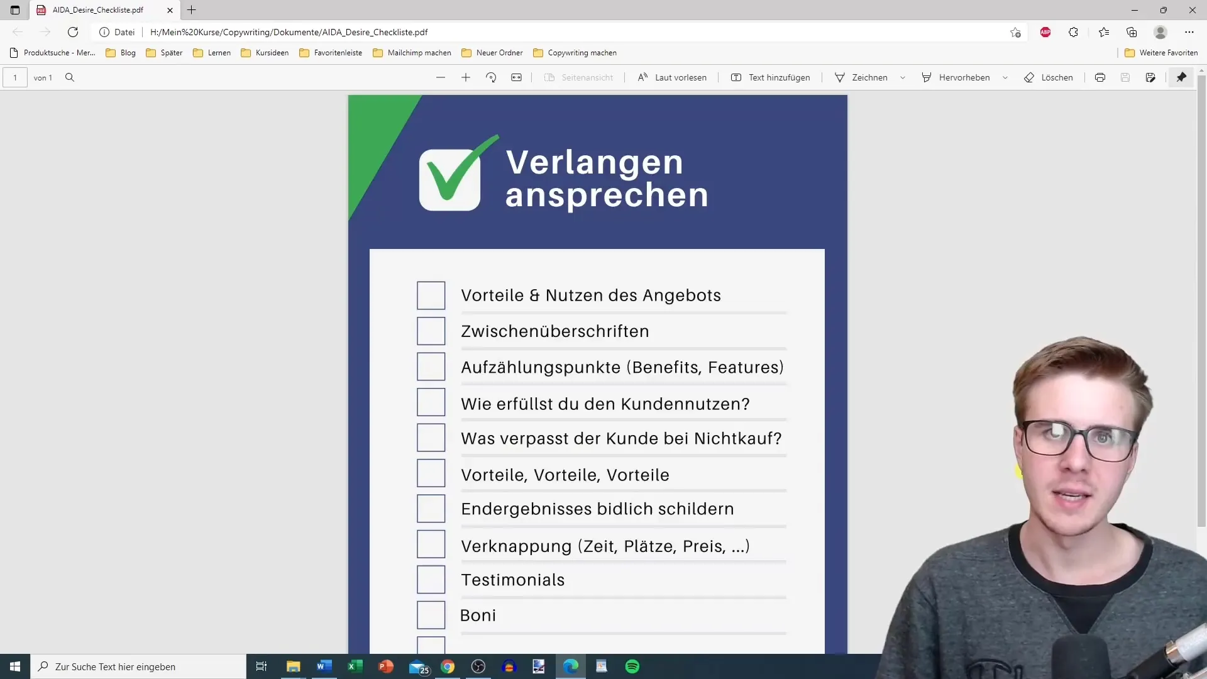This screenshot has width=1207, height=679.
Task: Check the Boni box
Action: 431,616
